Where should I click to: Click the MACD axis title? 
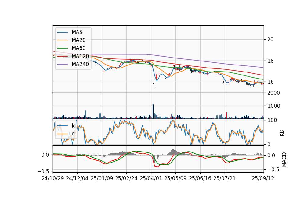(284, 159)
